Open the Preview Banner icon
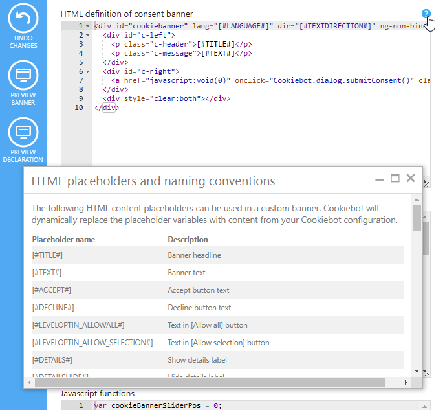 pyautogui.click(x=23, y=75)
